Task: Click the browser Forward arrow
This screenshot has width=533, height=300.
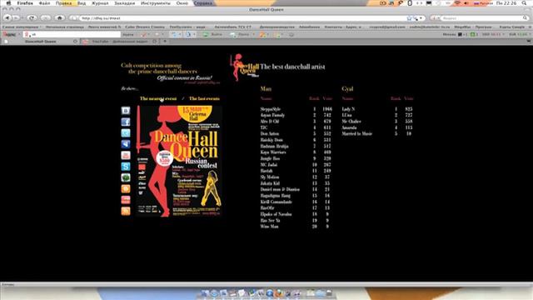Action: tap(16, 17)
